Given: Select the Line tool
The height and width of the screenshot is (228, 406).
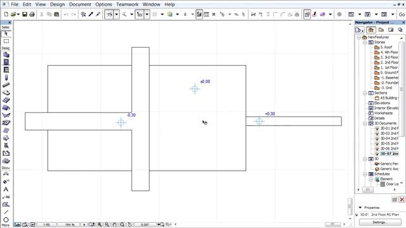Looking at the screenshot, I should click(6, 212).
